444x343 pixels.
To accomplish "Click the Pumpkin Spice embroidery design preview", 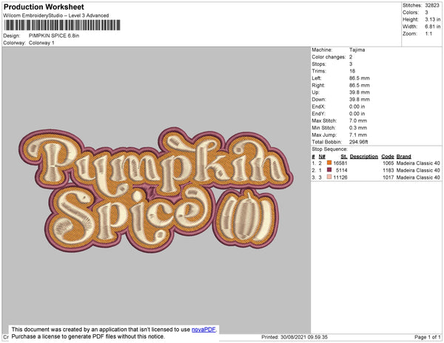I will pos(156,190).
